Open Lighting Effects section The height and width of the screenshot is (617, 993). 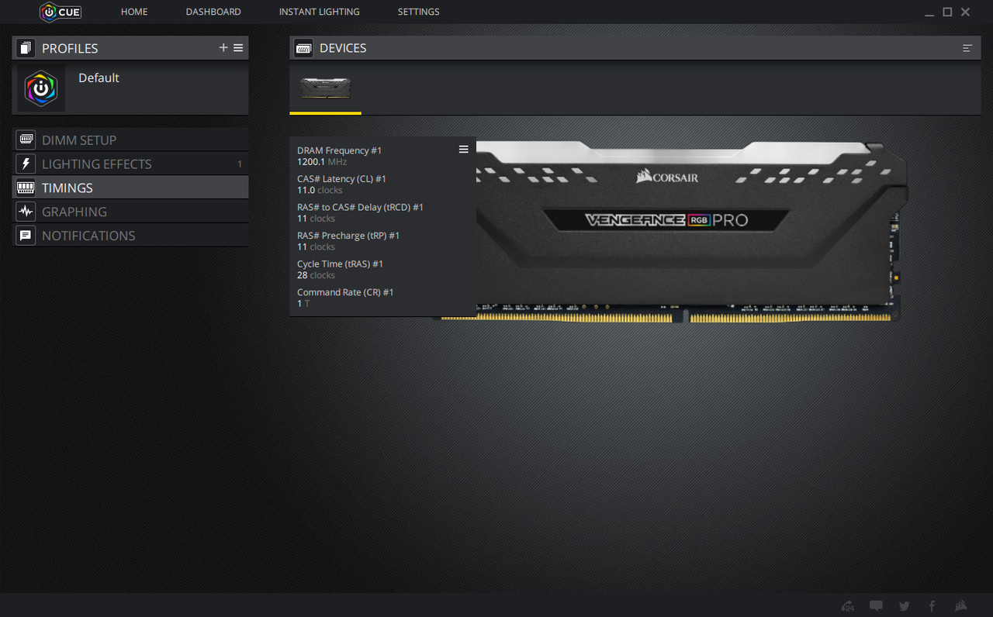130,164
